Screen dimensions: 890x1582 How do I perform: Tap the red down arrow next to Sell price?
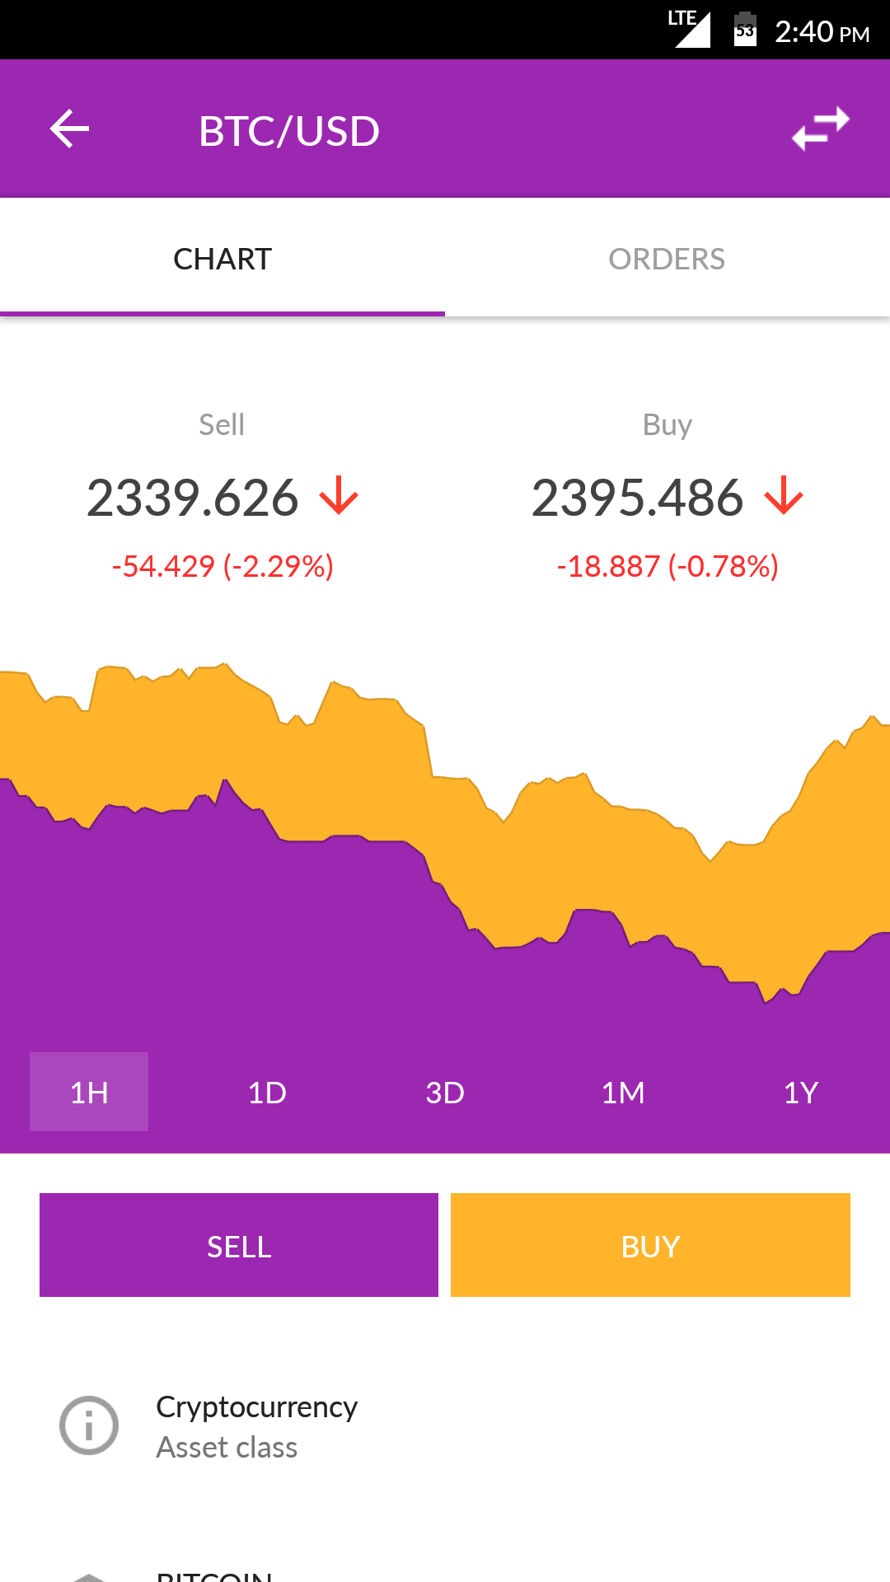339,496
